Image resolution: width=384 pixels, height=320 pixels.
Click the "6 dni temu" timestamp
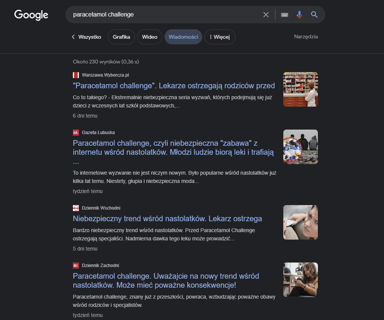tap(85, 116)
